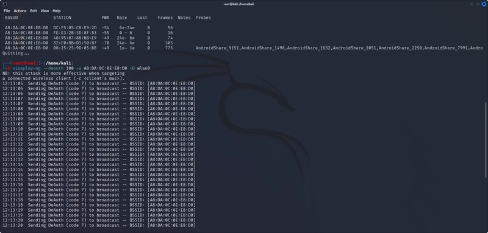Close the terminal window with blue X
This screenshot has height=233, width=488.
coord(484,4)
